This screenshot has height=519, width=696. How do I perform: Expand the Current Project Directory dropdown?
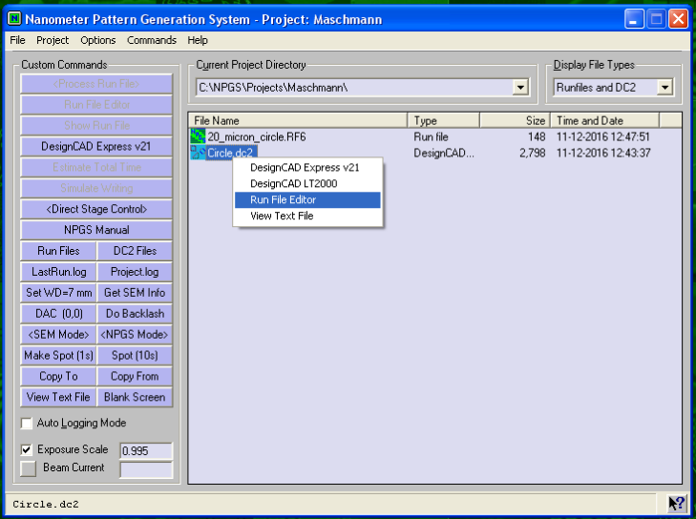[x=520, y=88]
